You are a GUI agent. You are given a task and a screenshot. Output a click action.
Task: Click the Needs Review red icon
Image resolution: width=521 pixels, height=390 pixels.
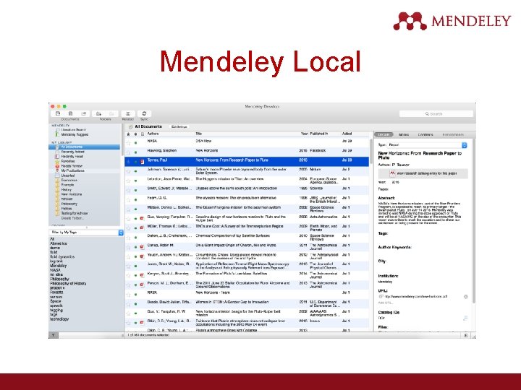pos(57,166)
